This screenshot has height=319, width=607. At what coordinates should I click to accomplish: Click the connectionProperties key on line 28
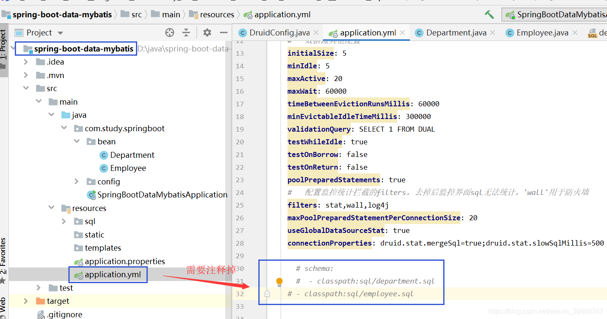point(330,243)
